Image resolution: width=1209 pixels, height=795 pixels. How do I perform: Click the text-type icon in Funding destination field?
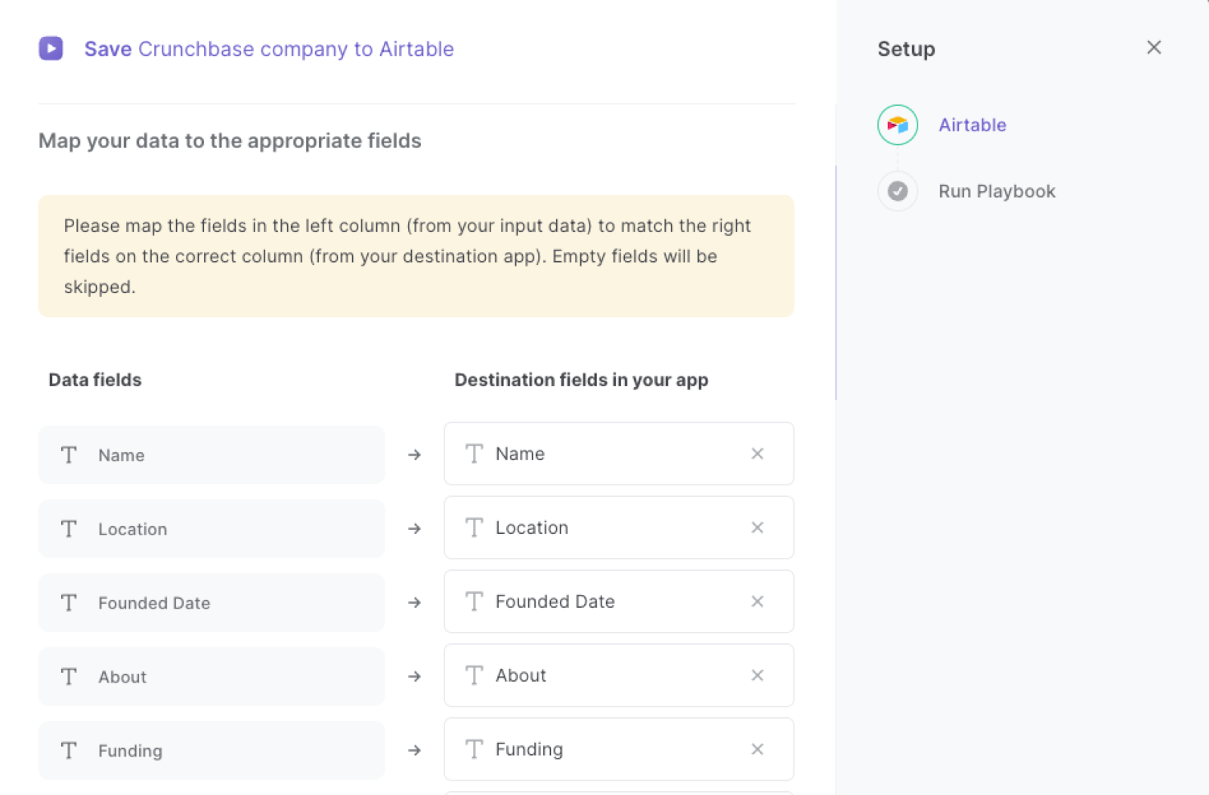click(474, 749)
